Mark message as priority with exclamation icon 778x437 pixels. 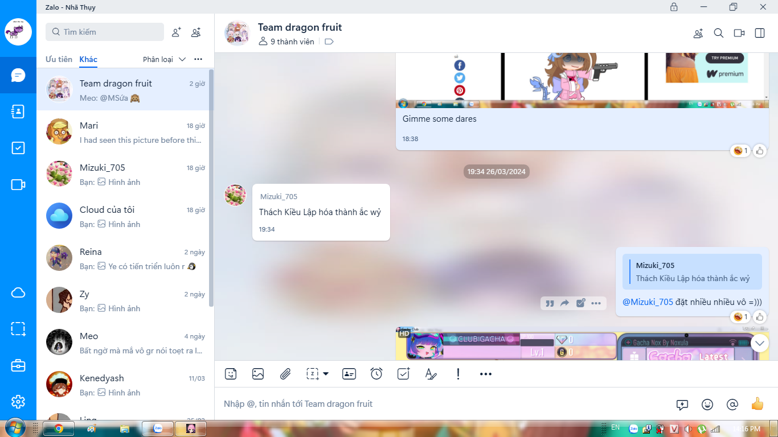(458, 374)
